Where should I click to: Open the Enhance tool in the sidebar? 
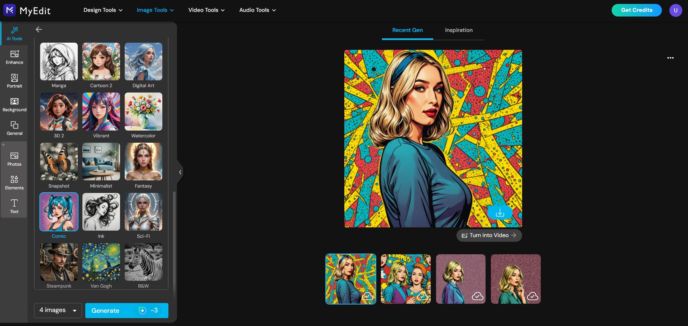[14, 57]
